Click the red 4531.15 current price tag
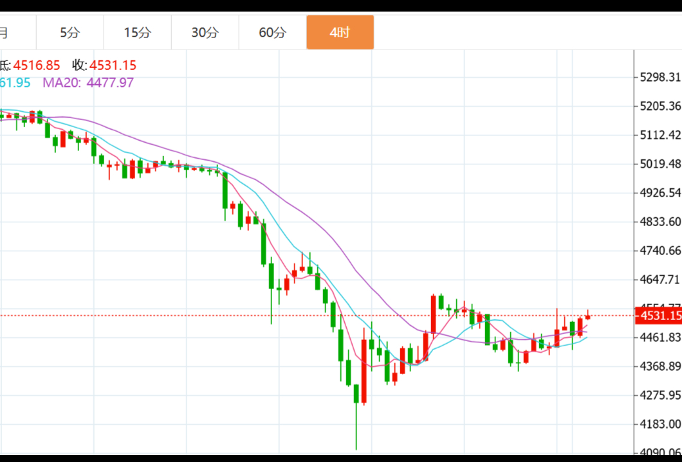The height and width of the screenshot is (462, 682). [659, 315]
